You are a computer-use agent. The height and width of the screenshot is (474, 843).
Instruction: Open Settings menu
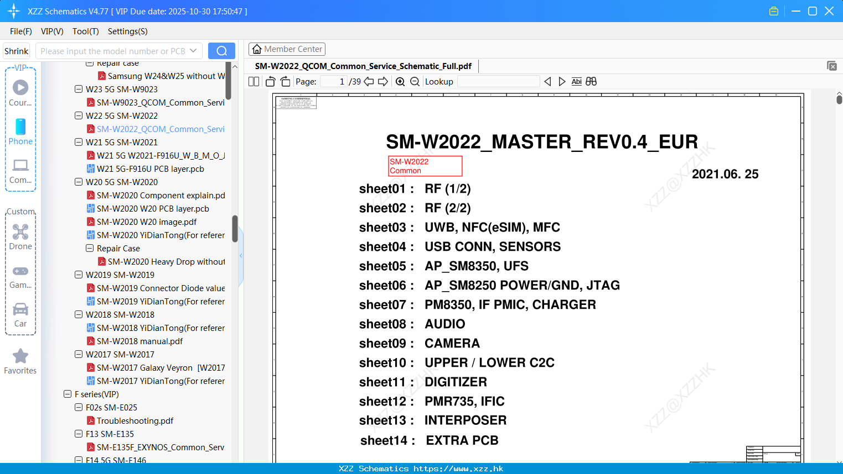click(128, 31)
